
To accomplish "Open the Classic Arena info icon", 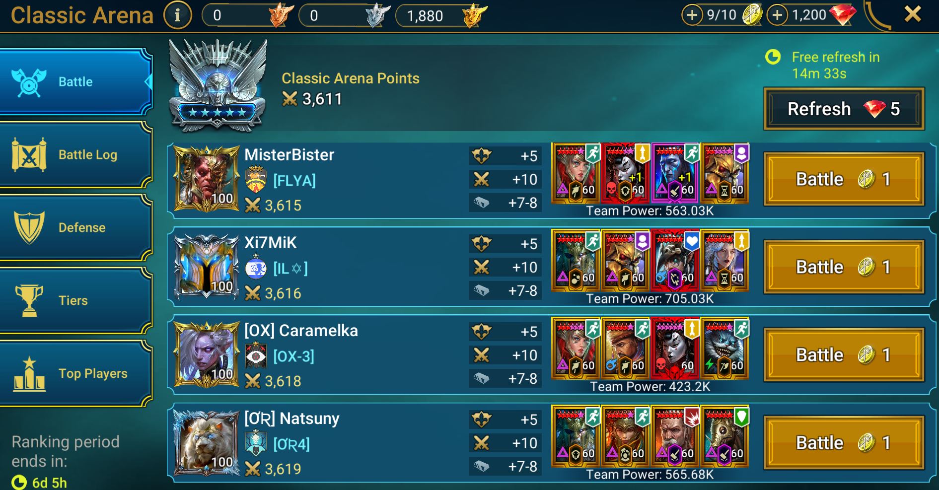I will pos(177,15).
